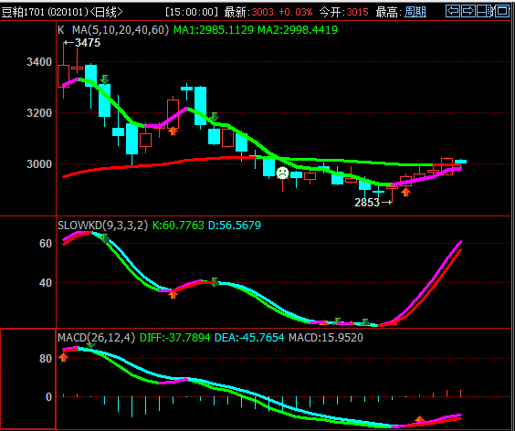Toggle the full-window chart icon

pyautogui.click(x=502, y=11)
